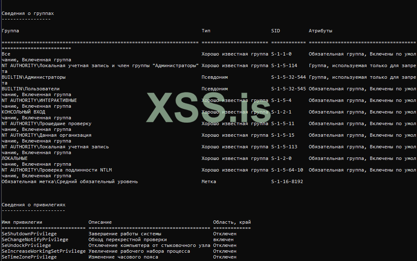Click "Отключен" state for SeTimeZonePrivilege
This screenshot has width=417, height=261.
pos(225,257)
